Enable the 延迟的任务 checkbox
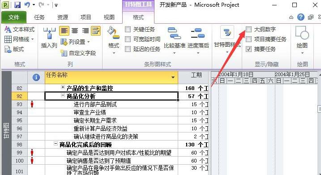The width and height of the screenshot is (321, 175). coord(128,49)
